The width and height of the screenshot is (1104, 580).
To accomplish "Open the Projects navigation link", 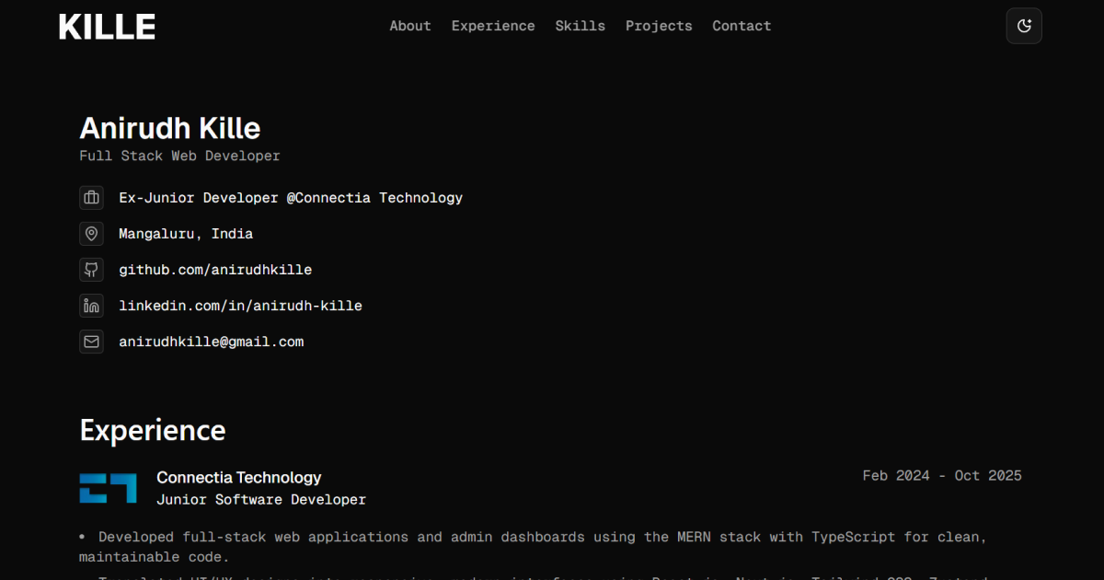I will (659, 26).
